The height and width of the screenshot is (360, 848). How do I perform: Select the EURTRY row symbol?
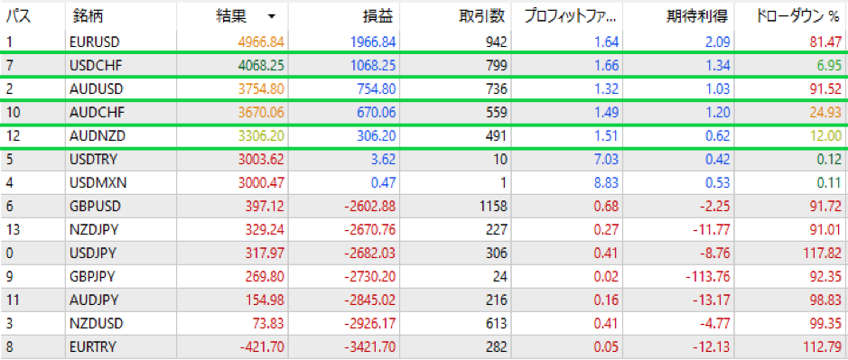coord(94,346)
